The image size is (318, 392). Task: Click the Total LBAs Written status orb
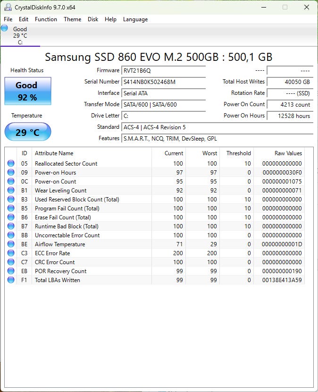(11, 280)
